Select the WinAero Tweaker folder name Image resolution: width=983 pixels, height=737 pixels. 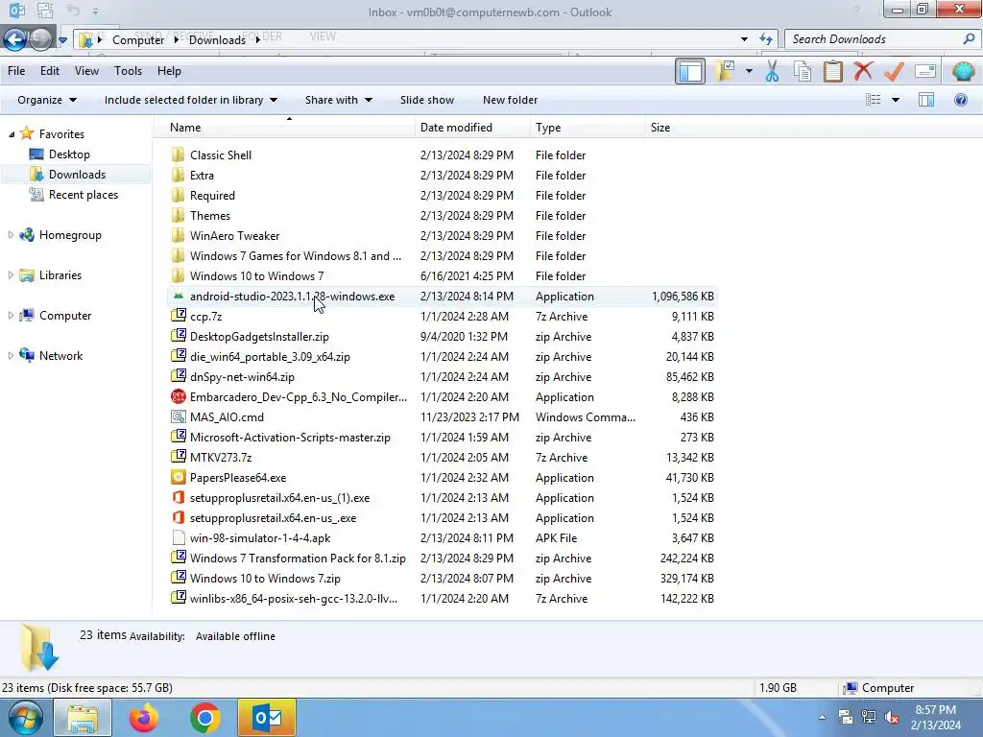click(234, 236)
